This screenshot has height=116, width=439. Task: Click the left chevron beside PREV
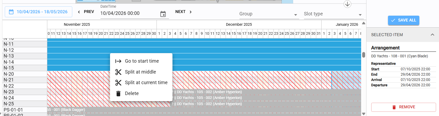tap(79, 12)
